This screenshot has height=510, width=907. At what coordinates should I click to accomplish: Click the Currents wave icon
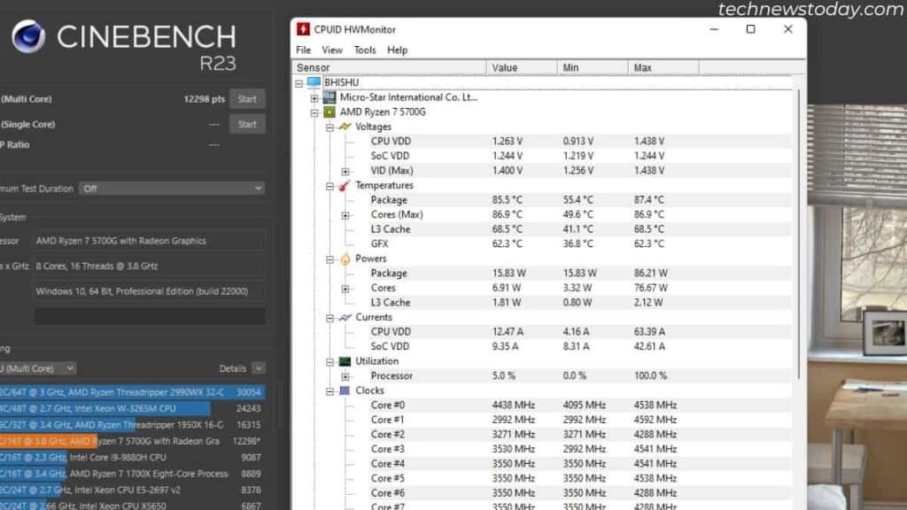click(345, 318)
